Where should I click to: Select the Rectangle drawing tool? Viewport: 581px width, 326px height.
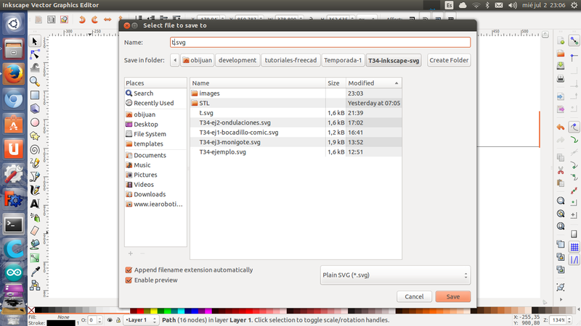(x=35, y=95)
